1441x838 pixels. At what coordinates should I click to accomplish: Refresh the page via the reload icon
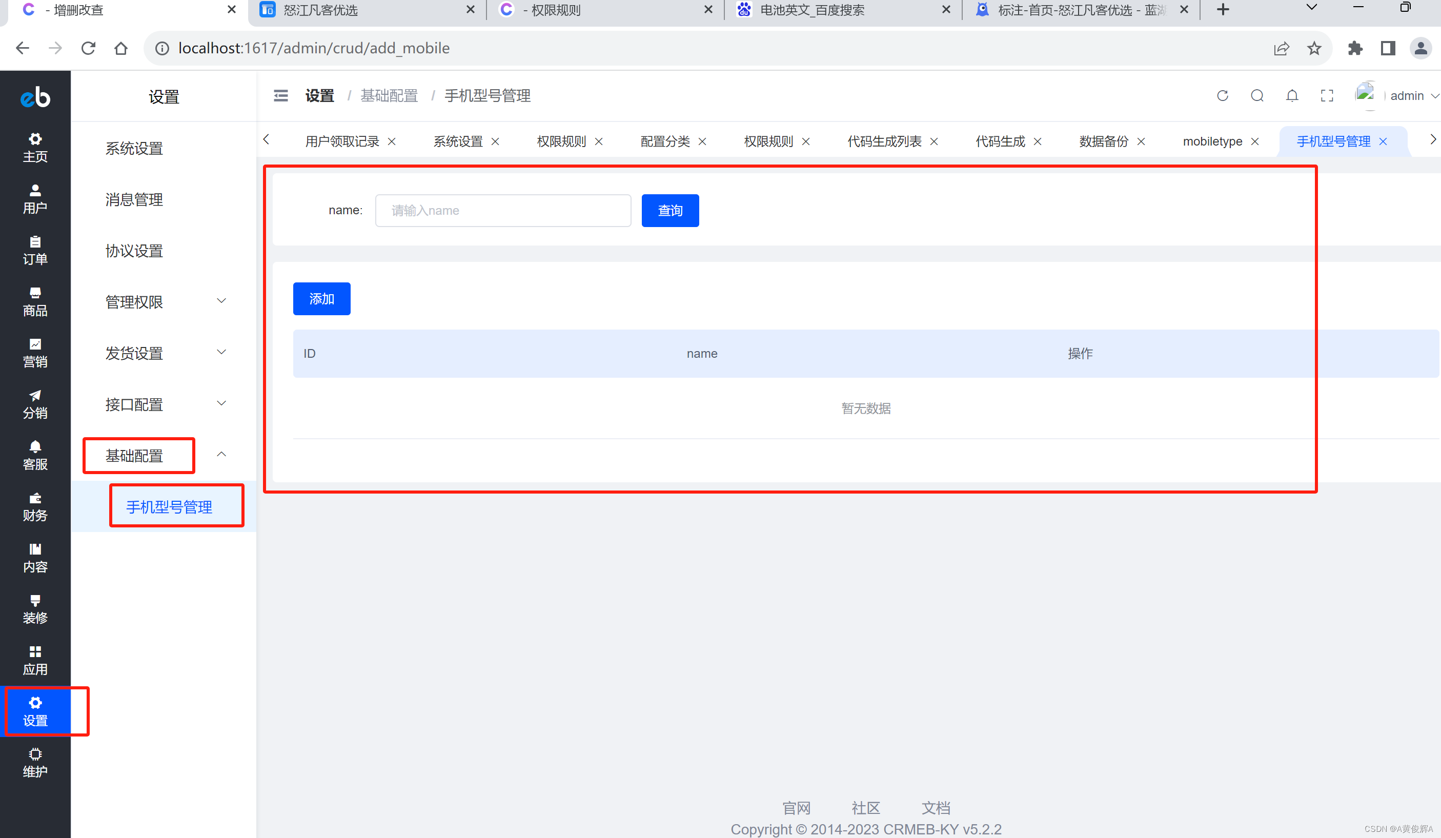[1222, 95]
